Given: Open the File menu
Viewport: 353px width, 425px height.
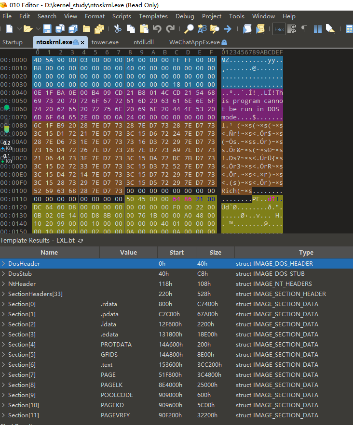Looking at the screenshot, I should click(x=7, y=16).
